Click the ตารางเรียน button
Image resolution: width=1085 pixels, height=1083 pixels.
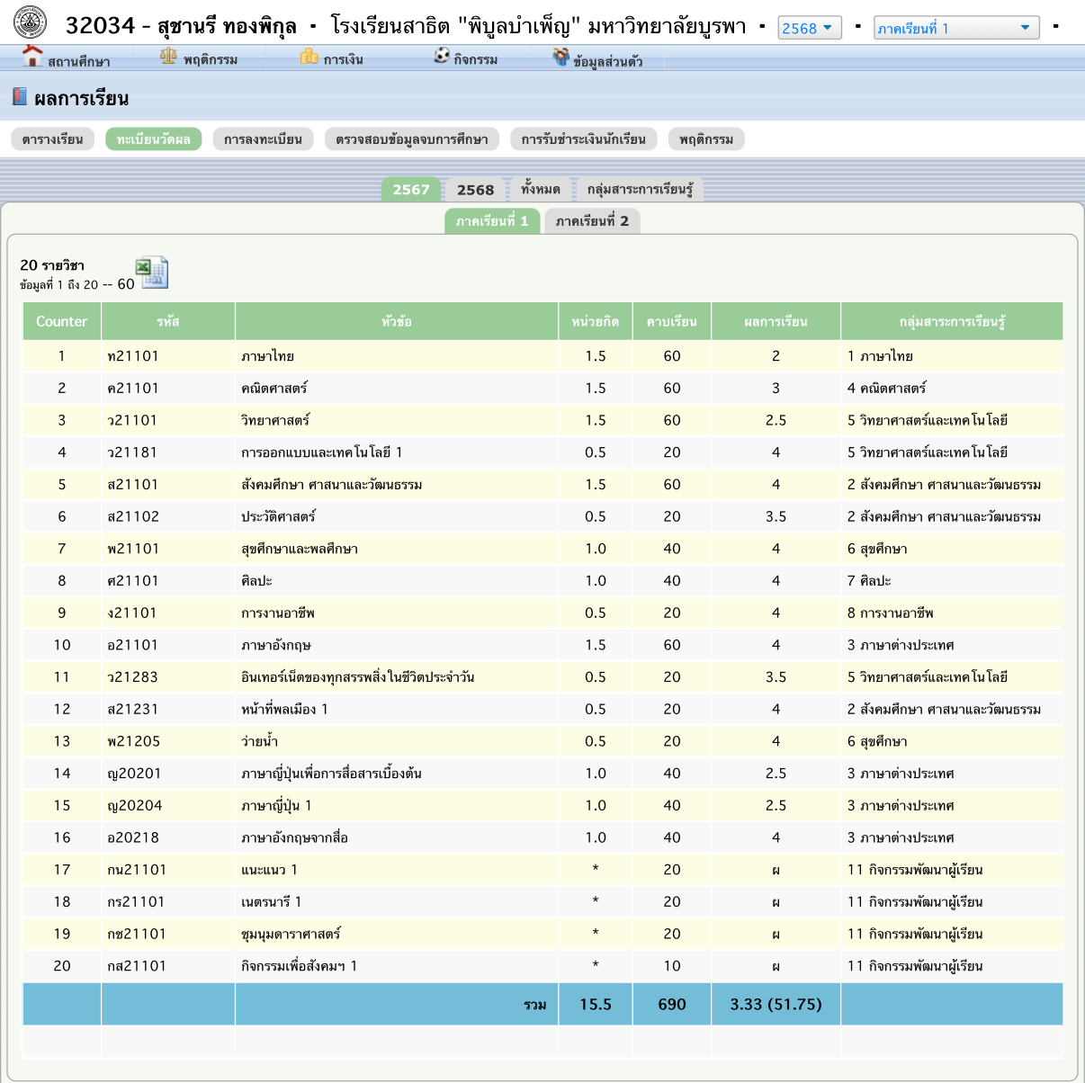53,139
